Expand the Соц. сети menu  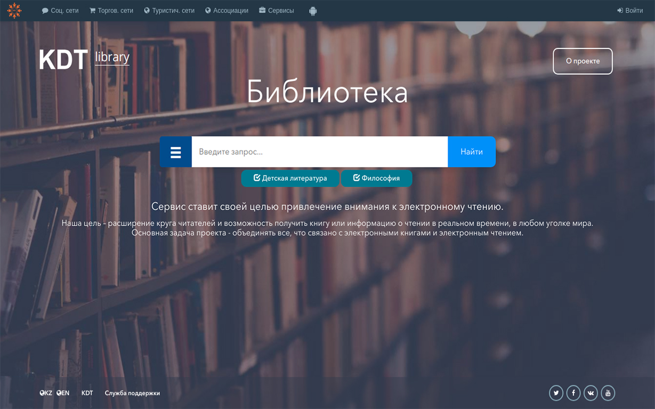[60, 11]
